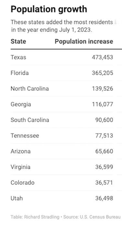Select the Texas row label
The height and width of the screenshot is (227, 122).
tap(18, 57)
